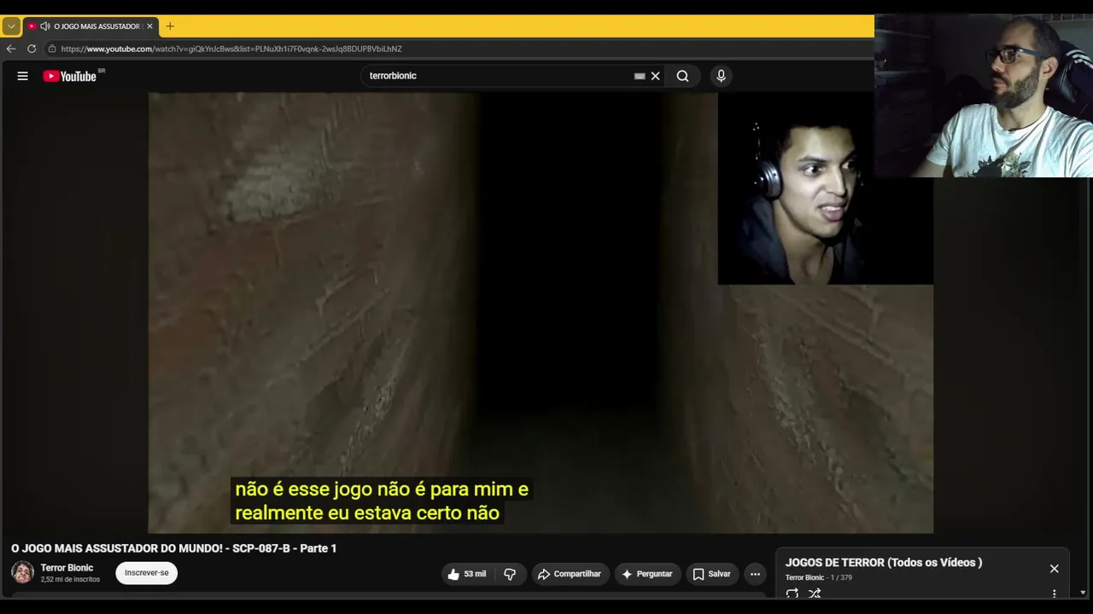Click the page scrollbar down arrow
The image size is (1093, 614).
pyautogui.click(x=1084, y=593)
